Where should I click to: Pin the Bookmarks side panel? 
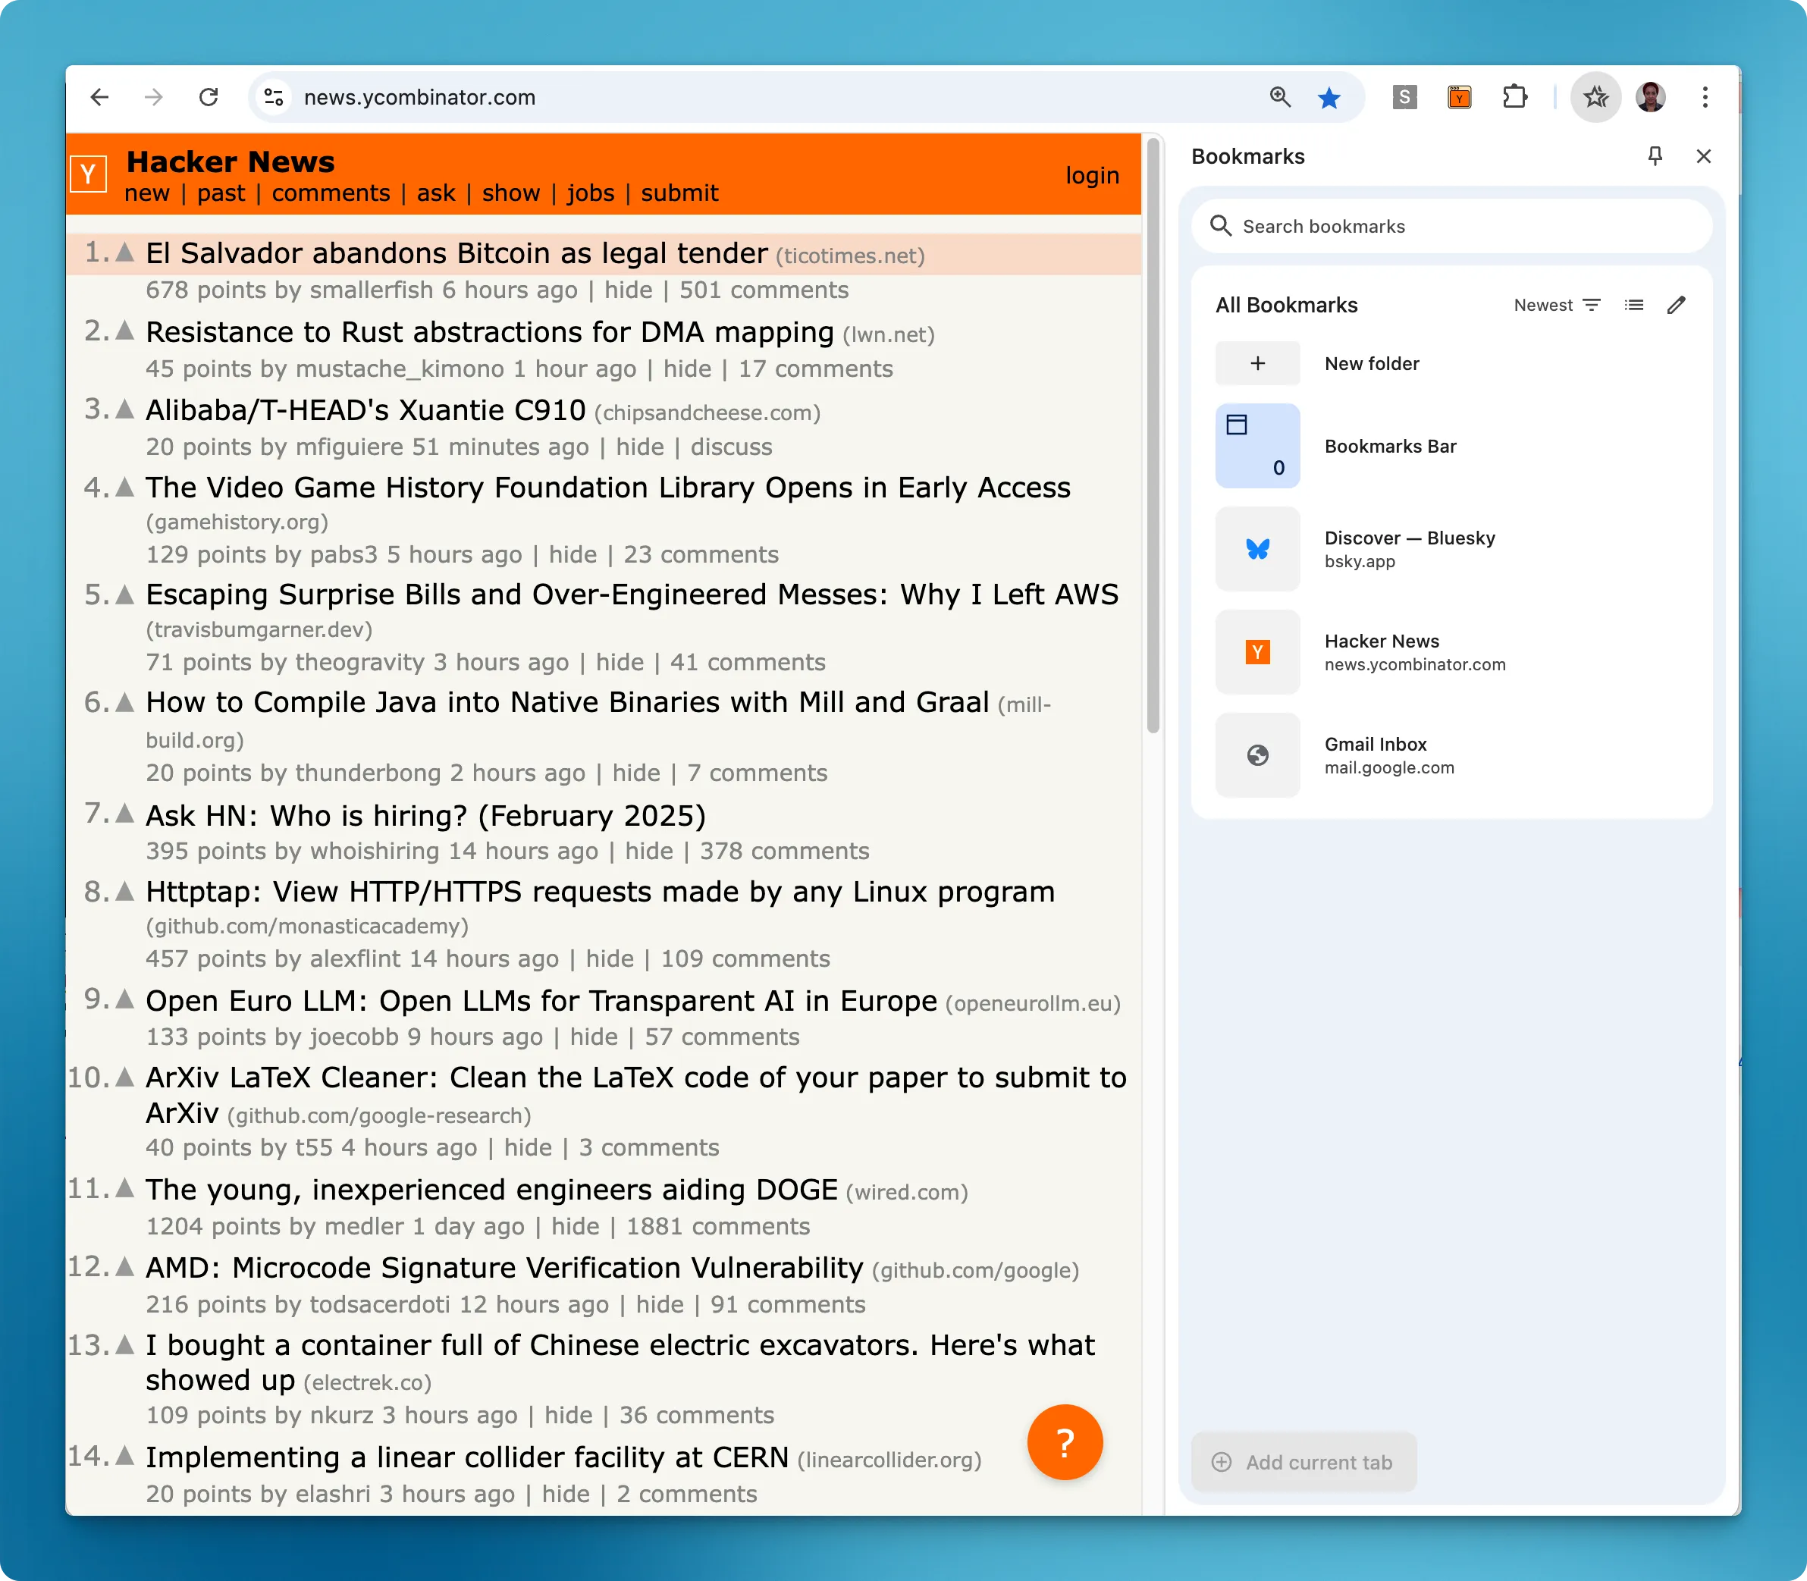click(x=1655, y=156)
